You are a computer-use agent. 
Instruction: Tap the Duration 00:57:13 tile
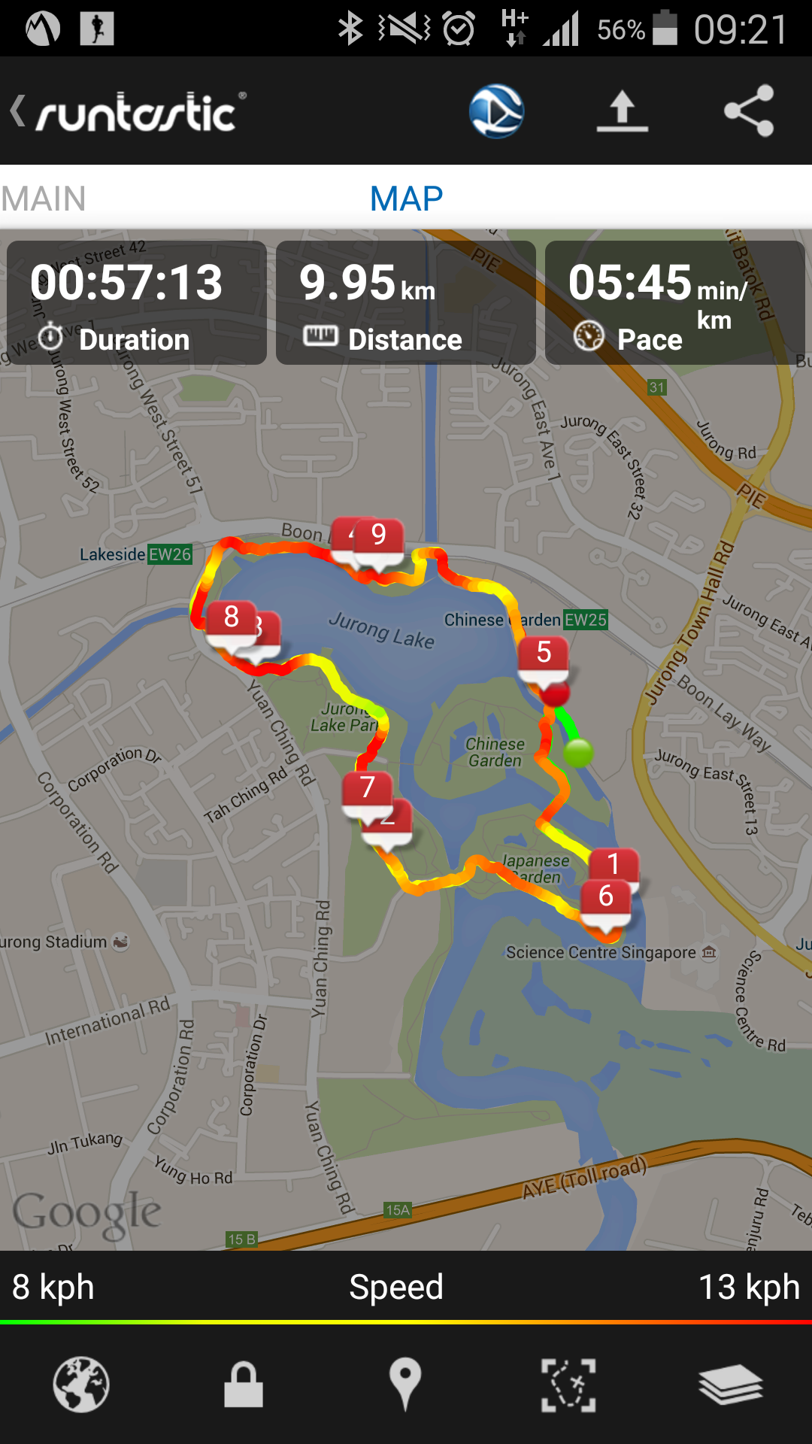pos(136,303)
